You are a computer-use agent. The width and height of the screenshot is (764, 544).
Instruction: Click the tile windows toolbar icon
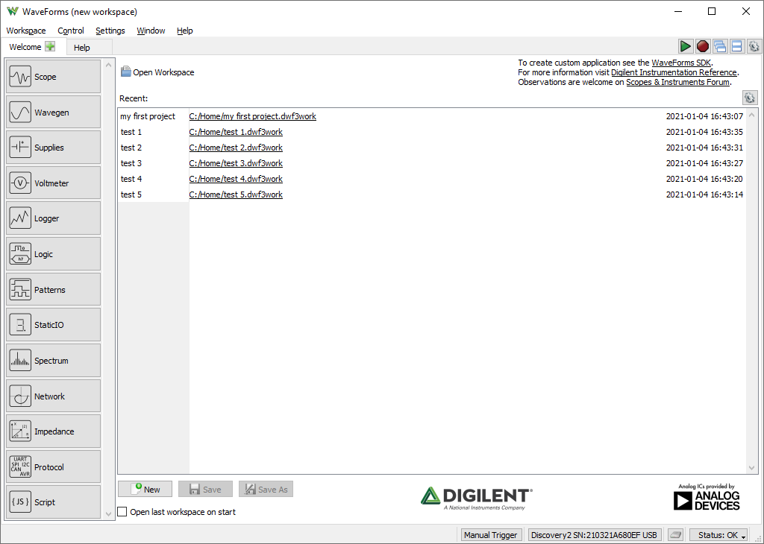(736, 46)
